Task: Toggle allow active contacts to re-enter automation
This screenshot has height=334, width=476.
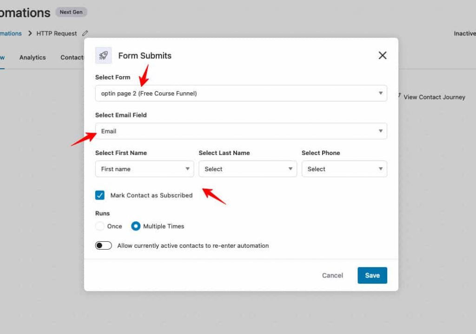Action: (104, 245)
